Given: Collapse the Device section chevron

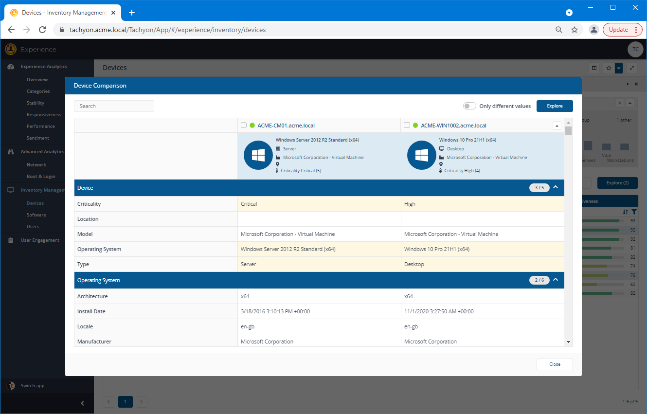Looking at the screenshot, I should (x=556, y=187).
